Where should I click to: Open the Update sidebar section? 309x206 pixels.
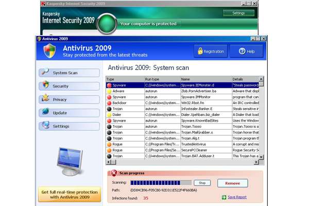tap(69, 113)
